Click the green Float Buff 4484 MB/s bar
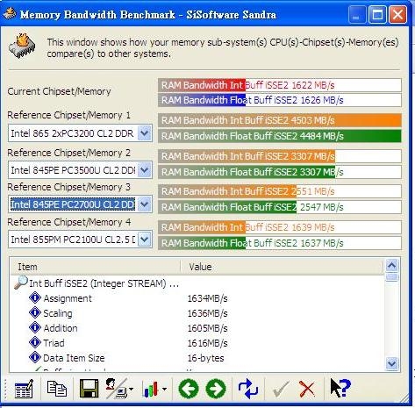This screenshot has width=415, height=408. click(x=280, y=136)
